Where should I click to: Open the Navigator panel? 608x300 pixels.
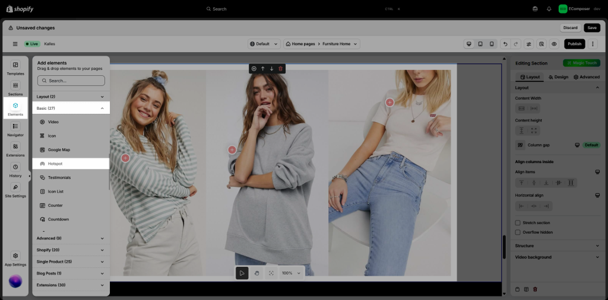(x=15, y=129)
